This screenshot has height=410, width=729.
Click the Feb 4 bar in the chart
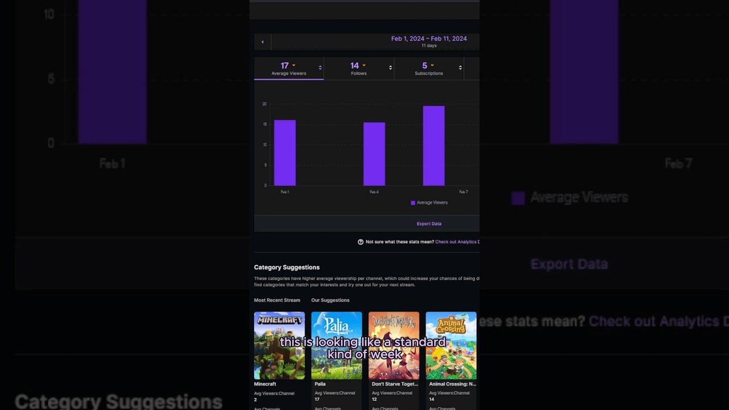(x=374, y=154)
